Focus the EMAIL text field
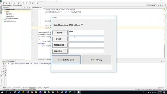Screen dimensions: 167x94 coord(86,39)
